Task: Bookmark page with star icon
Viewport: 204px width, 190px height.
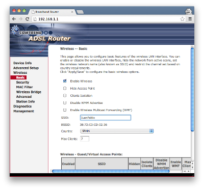Action: click(x=182, y=19)
